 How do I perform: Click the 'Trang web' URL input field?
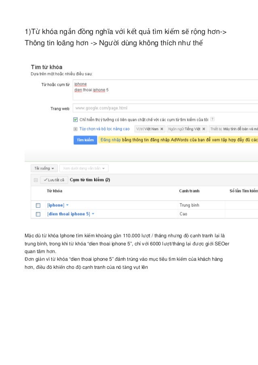click(x=165, y=108)
